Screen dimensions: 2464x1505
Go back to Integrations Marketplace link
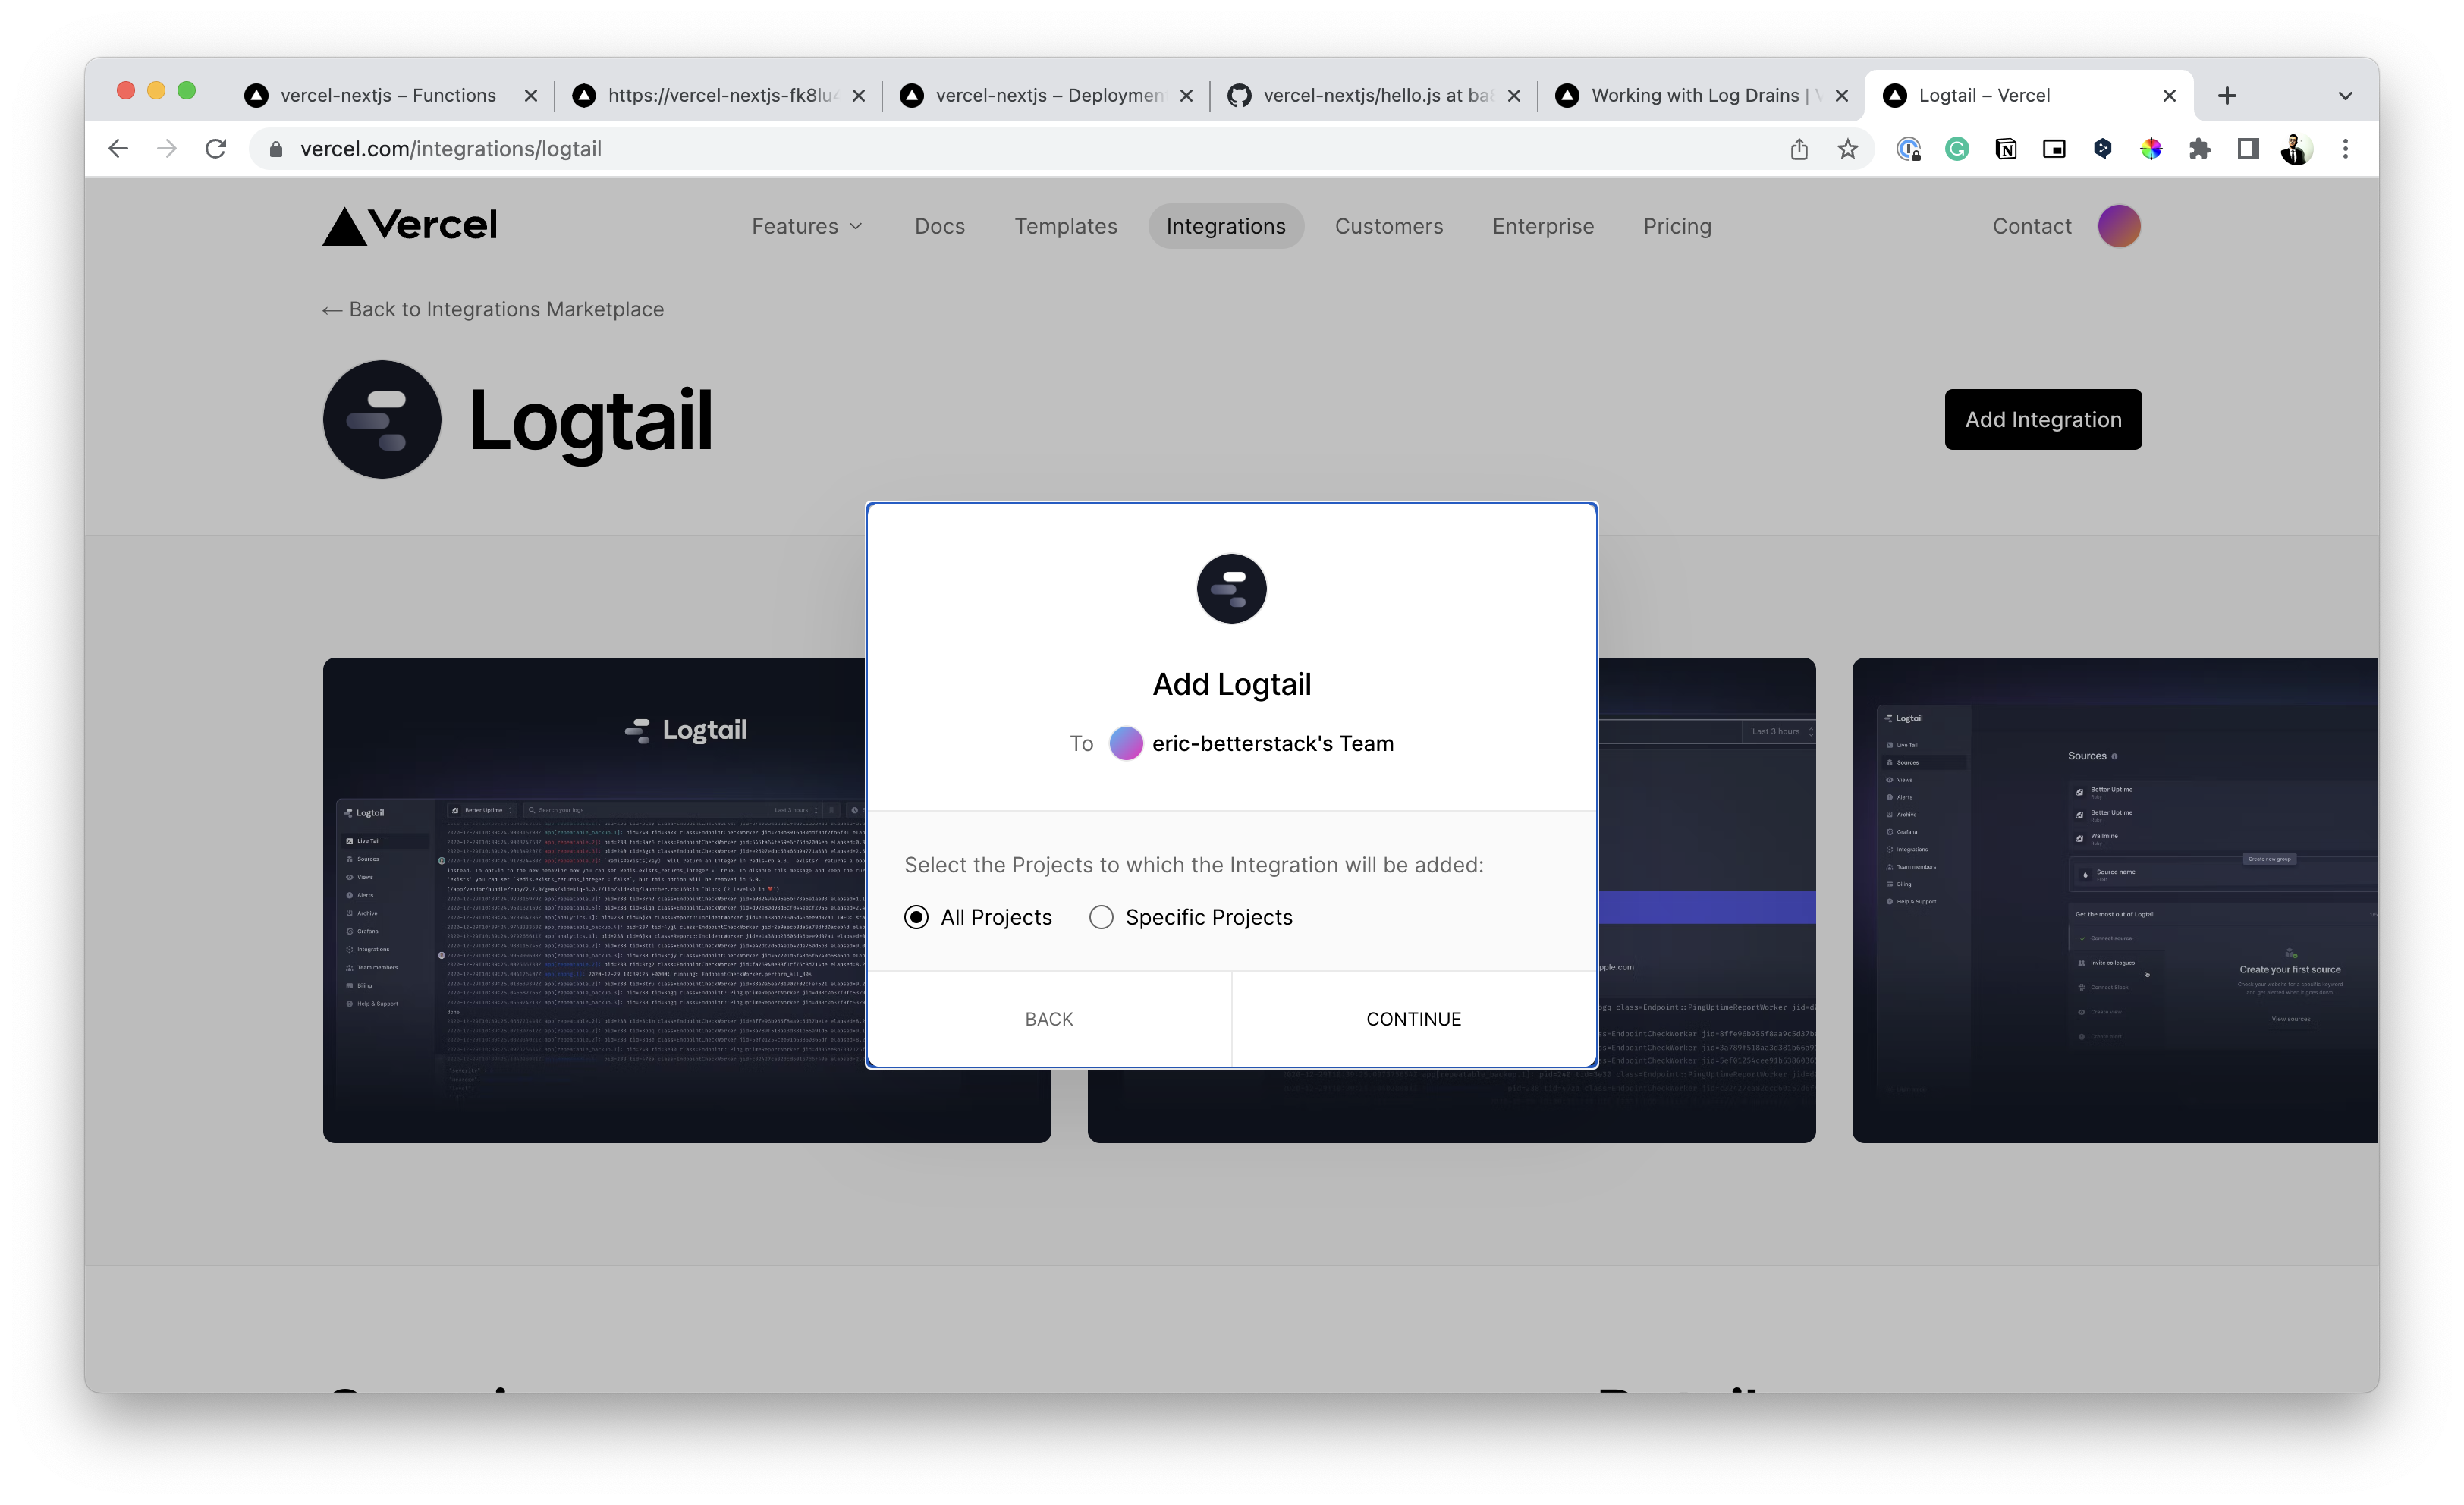point(493,309)
